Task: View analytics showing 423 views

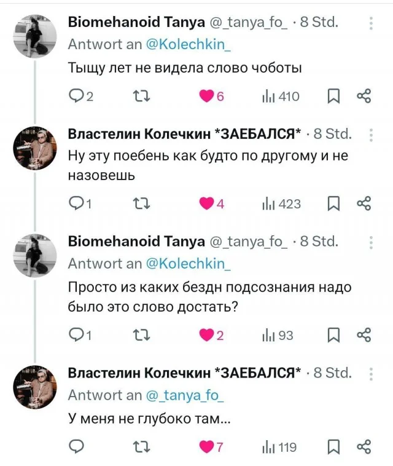Action: [x=280, y=203]
